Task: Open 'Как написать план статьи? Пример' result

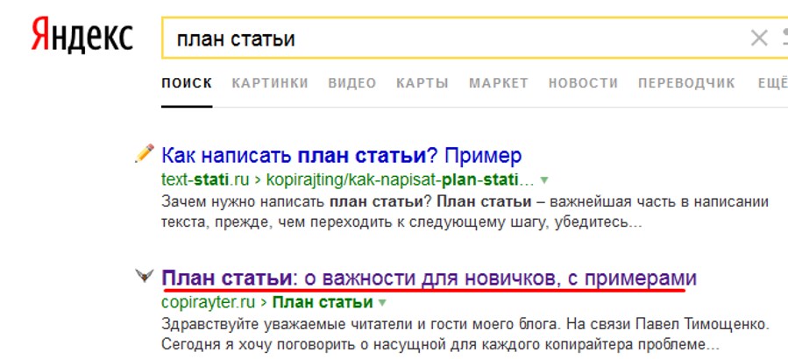Action: click(x=342, y=156)
